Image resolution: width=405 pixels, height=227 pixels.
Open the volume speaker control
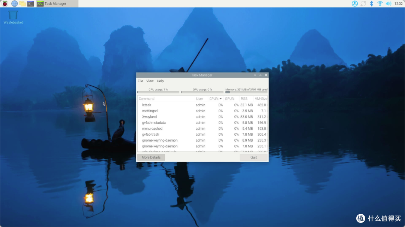pos(388,4)
